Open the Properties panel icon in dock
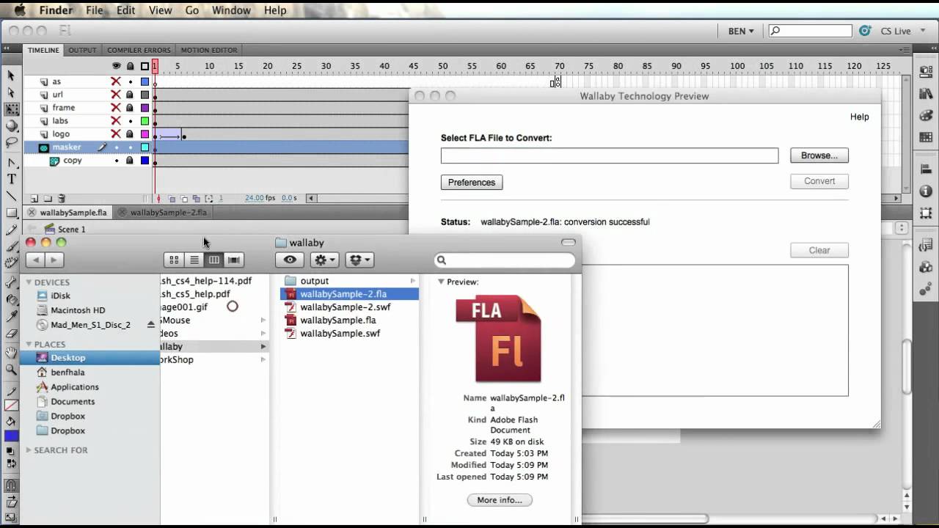 point(926,72)
